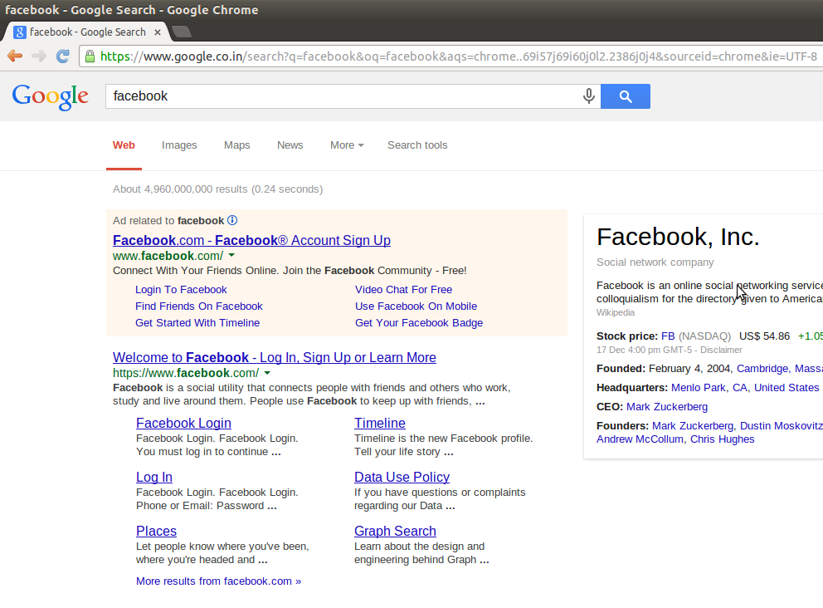Open founder Andrew McCollum link
Image resolution: width=823 pixels, height=608 pixels.
(x=640, y=439)
